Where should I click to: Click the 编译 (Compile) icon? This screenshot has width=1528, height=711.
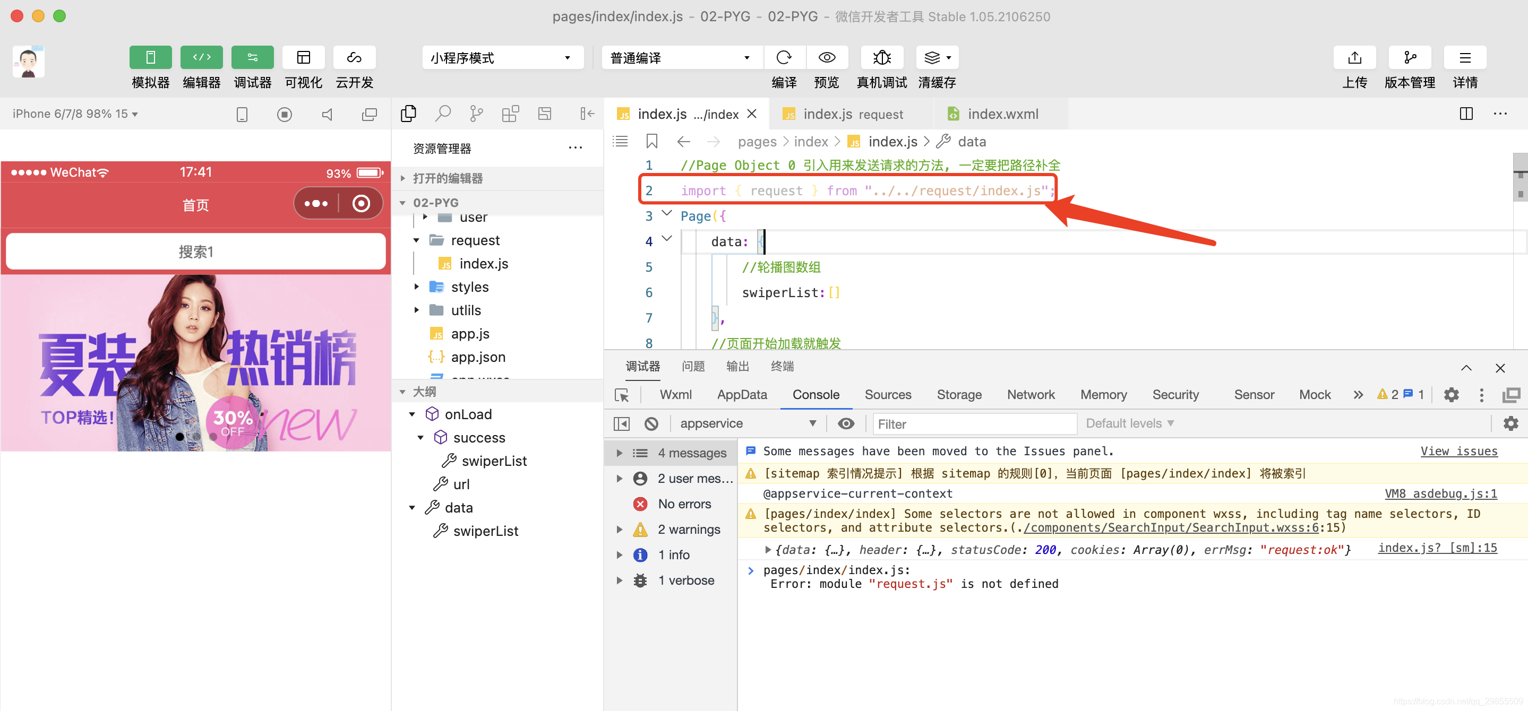click(784, 57)
